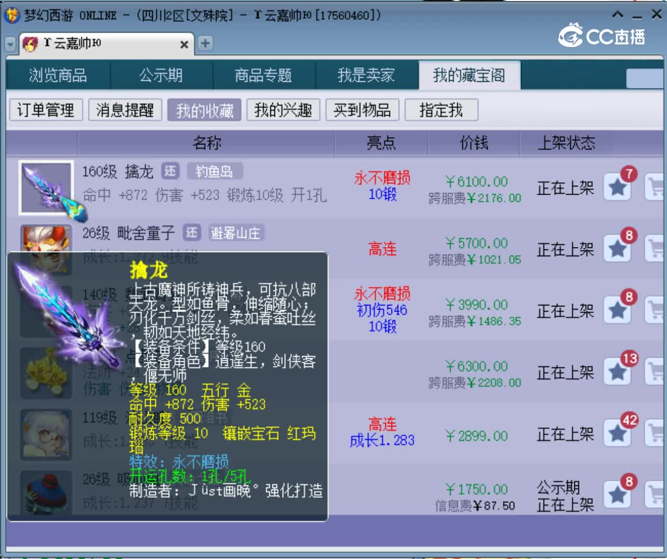This screenshot has width=667, height=559.
Task: Click favorite star in ¥5700.00 row
Action: (x=617, y=249)
